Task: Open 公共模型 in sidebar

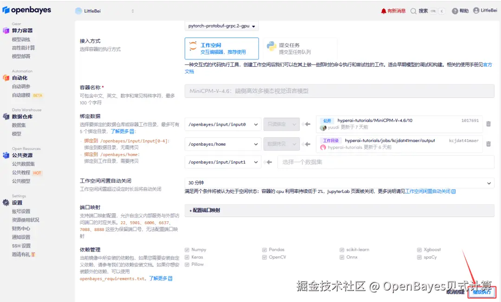Action: 21,181
